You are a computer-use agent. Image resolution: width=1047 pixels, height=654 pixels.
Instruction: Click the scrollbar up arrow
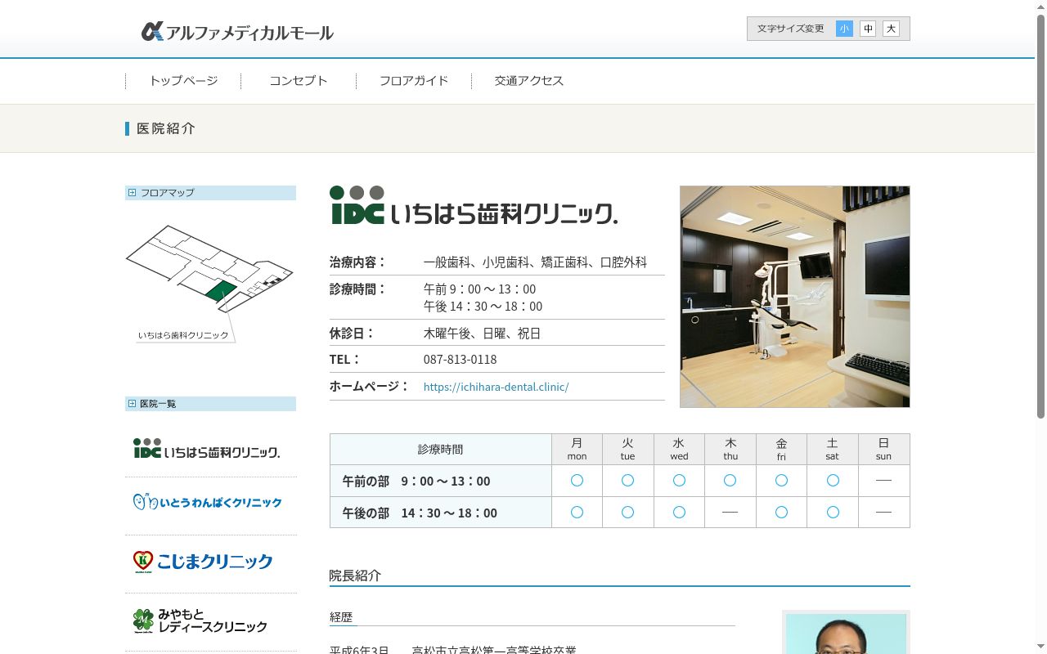click(1040, 7)
